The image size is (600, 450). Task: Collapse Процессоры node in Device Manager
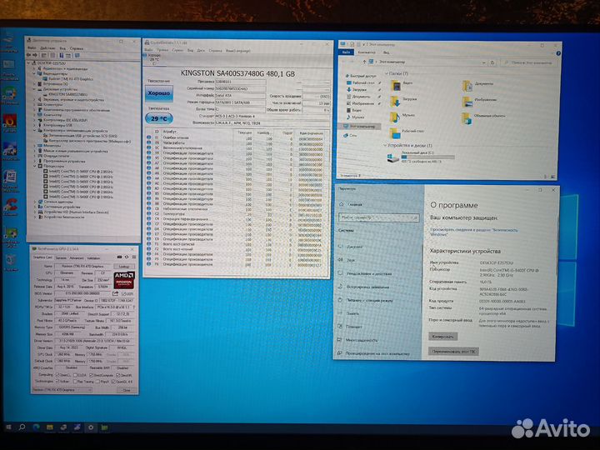click(35, 167)
